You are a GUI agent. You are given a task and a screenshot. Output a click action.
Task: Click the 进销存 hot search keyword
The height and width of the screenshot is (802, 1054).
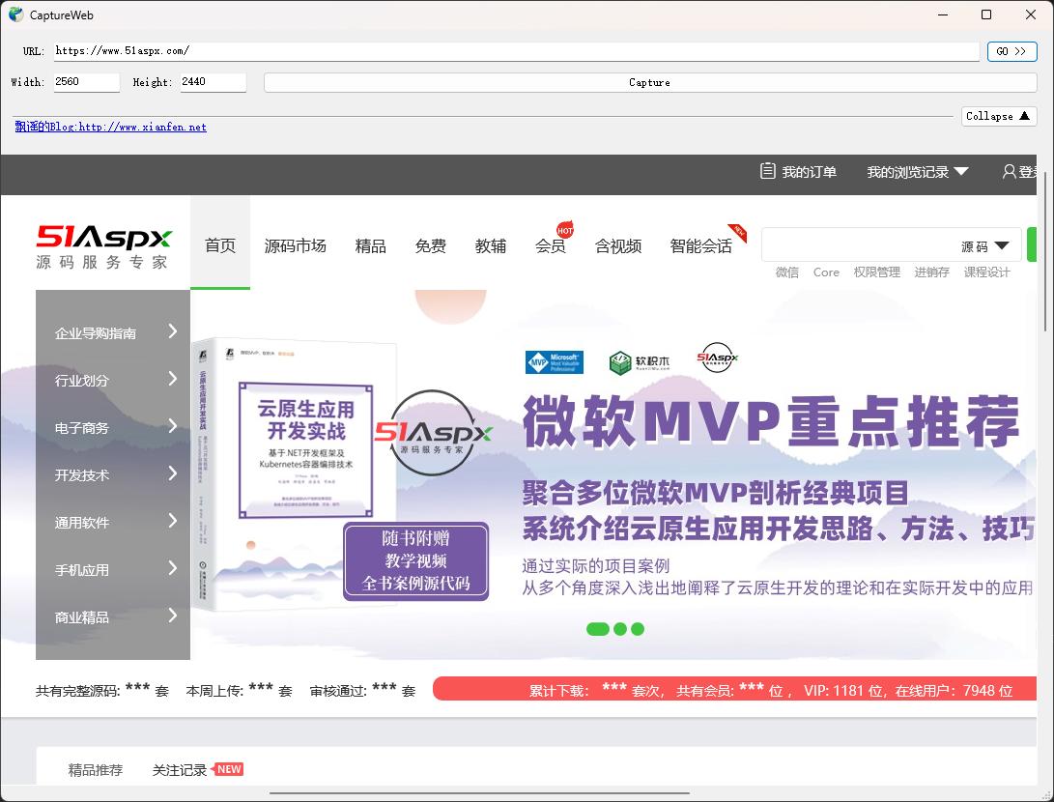pyautogui.click(x=931, y=272)
